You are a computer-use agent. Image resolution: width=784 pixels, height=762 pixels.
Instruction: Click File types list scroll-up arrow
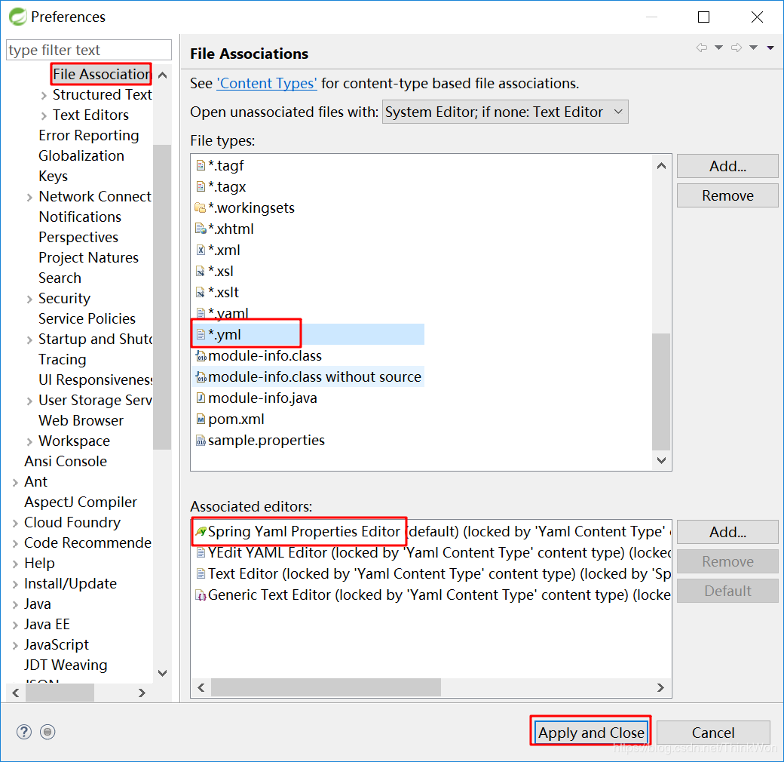point(661,166)
